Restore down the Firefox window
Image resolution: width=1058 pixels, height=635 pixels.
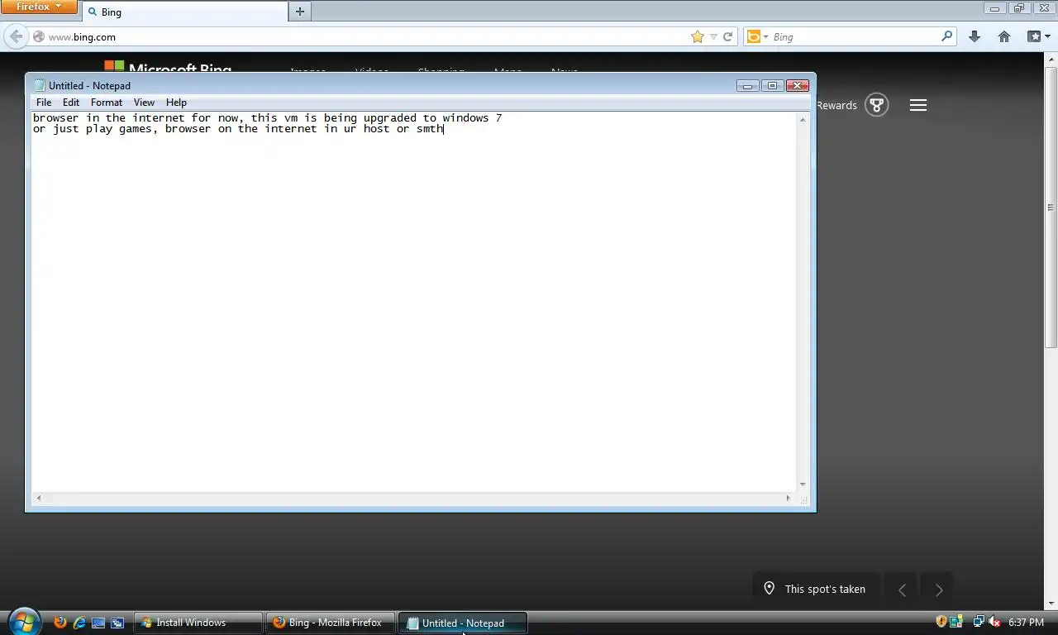click(x=1018, y=8)
